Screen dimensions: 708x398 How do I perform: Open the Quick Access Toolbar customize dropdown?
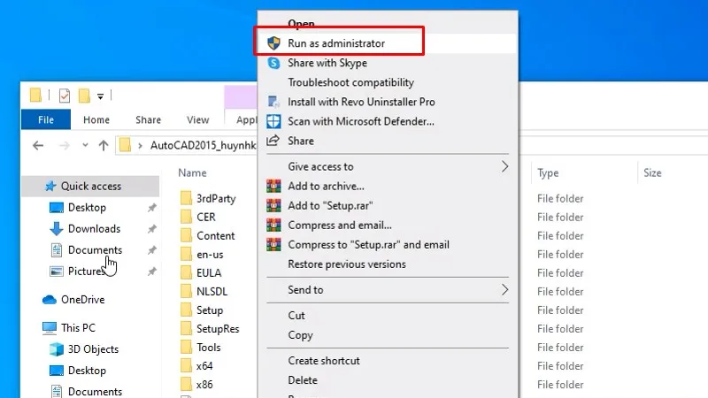(x=101, y=96)
